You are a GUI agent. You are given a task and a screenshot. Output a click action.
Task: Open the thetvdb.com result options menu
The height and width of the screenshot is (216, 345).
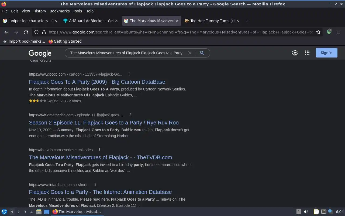pos(99,150)
